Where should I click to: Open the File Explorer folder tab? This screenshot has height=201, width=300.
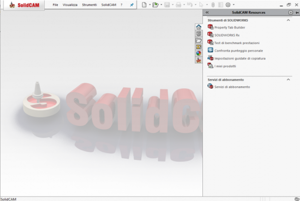click(199, 40)
